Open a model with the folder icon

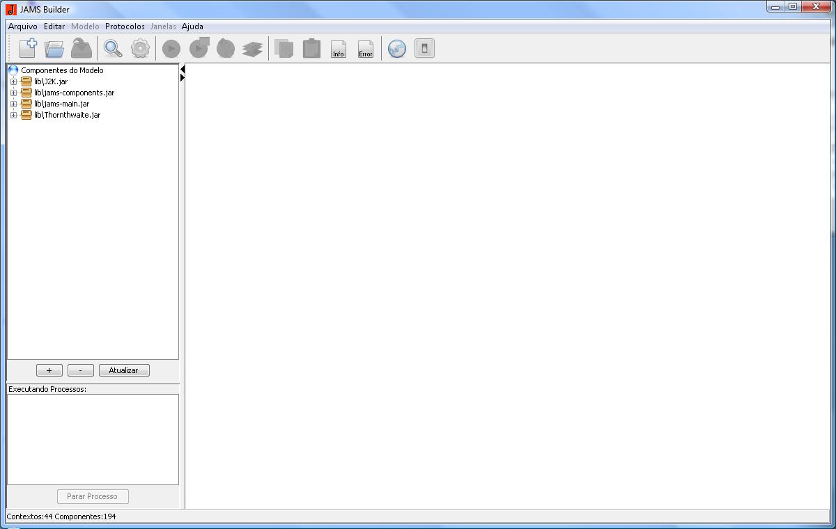[54, 49]
